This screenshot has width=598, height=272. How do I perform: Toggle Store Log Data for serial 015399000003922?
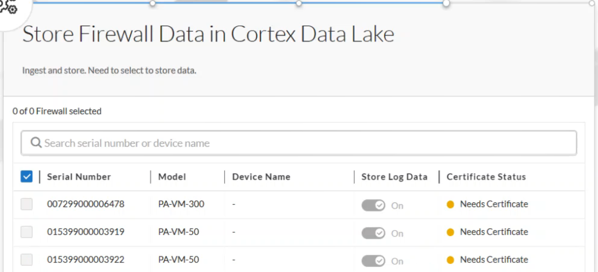click(373, 261)
